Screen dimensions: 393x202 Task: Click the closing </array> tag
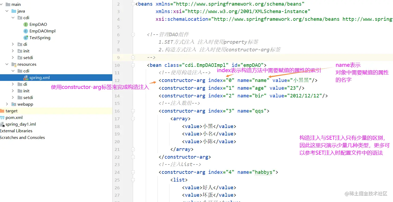[182, 149]
